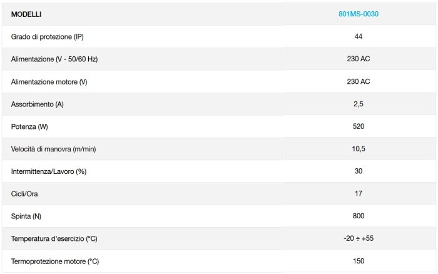Select the Termoprotezione motore (°C) label
Image resolution: width=438 pixels, height=274 pixels.
coord(55,261)
